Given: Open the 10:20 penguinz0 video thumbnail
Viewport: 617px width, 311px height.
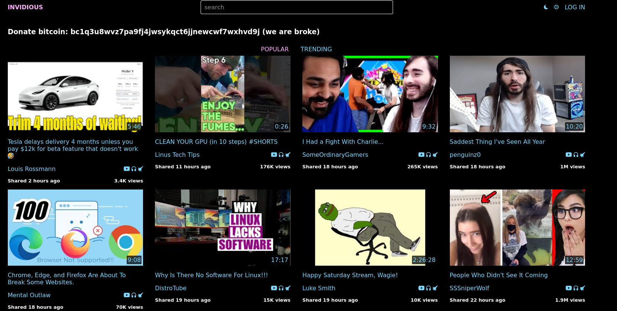Looking at the screenshot, I should [517, 94].
